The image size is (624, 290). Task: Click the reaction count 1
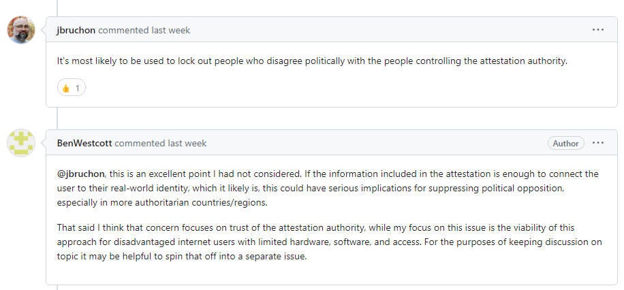[77, 88]
